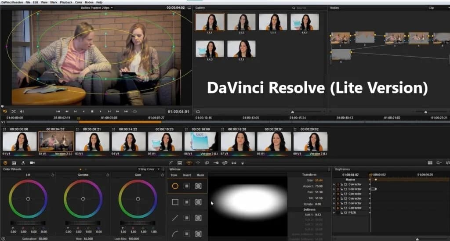Toggle Invert for the circular window
Image resolution: width=450 pixels, height=241 pixels.
pos(187,186)
